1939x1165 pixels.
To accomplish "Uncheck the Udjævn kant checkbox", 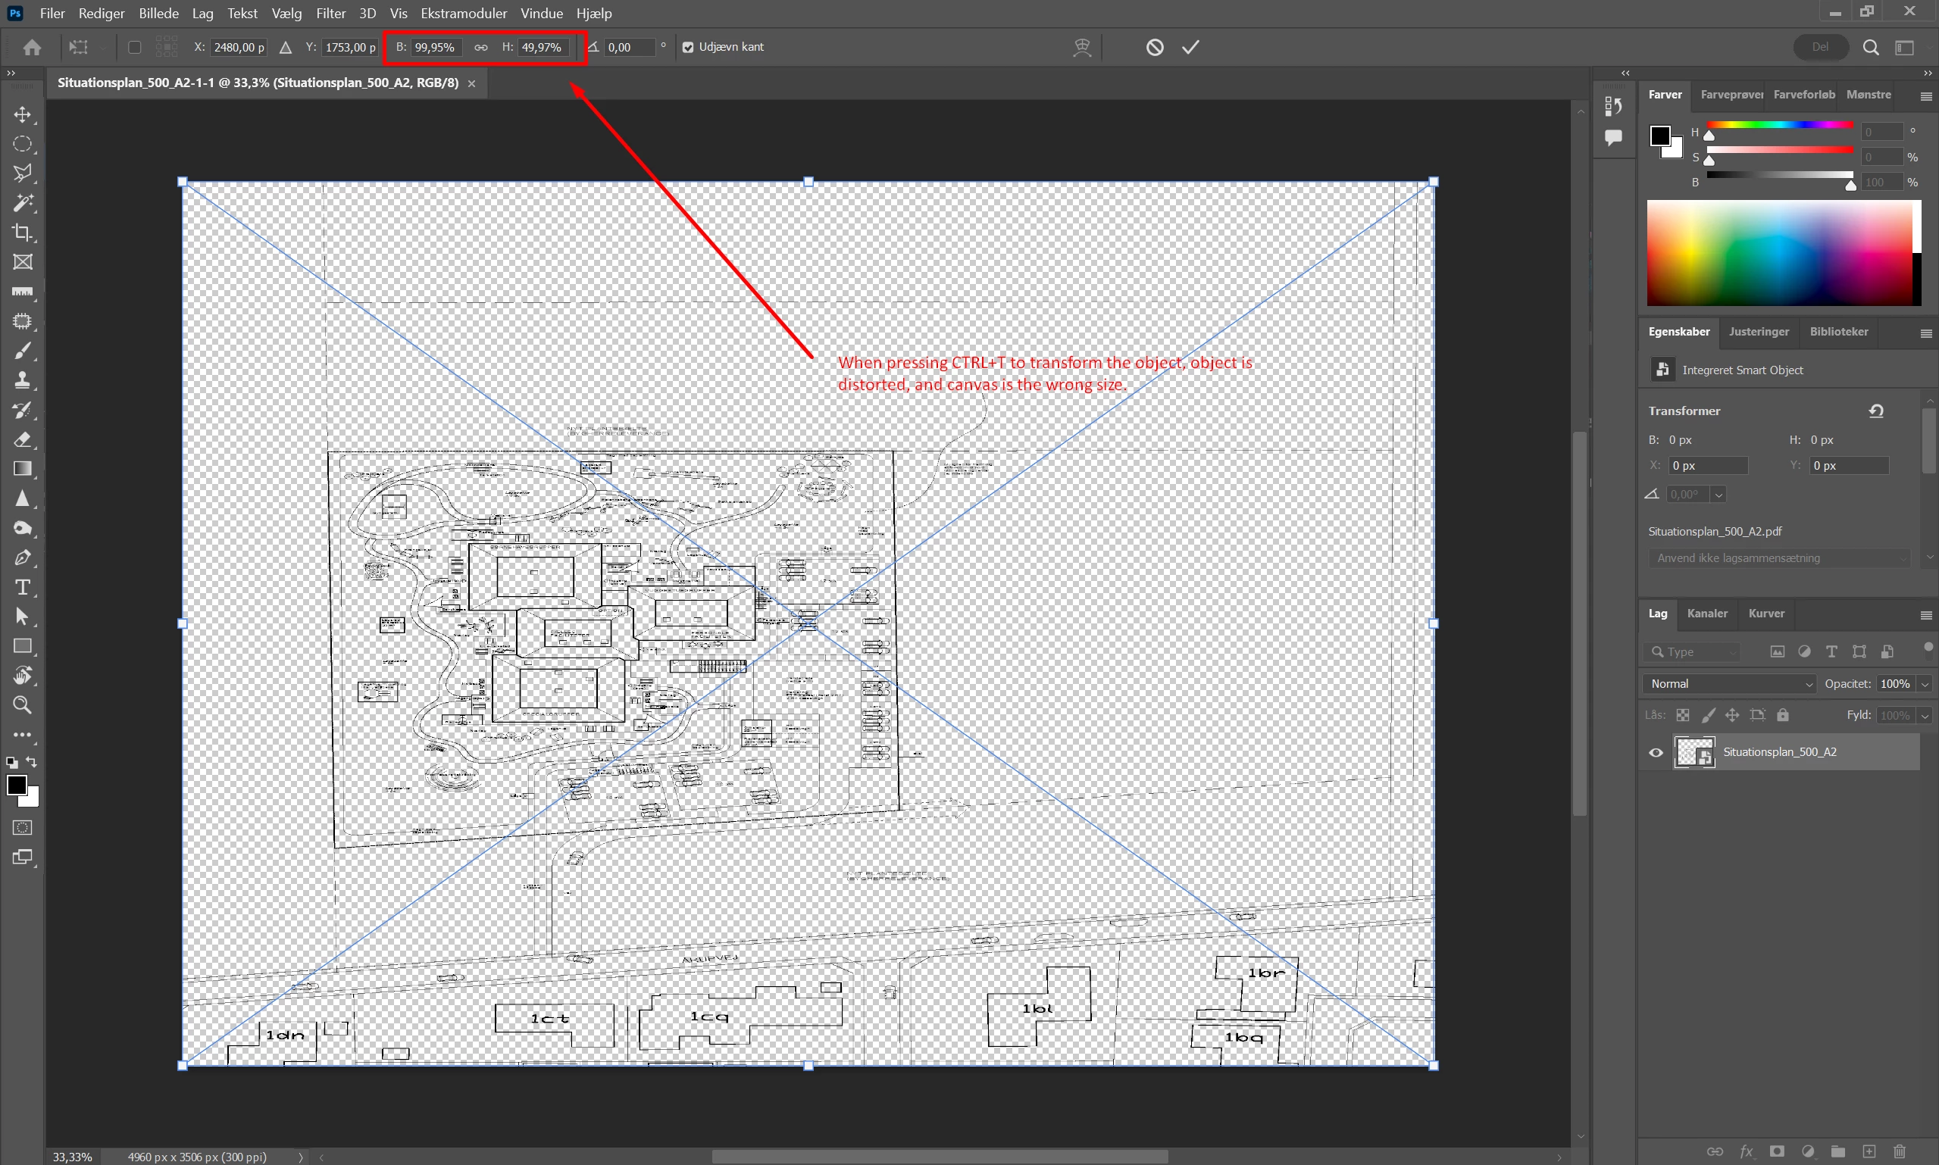I will click(688, 47).
